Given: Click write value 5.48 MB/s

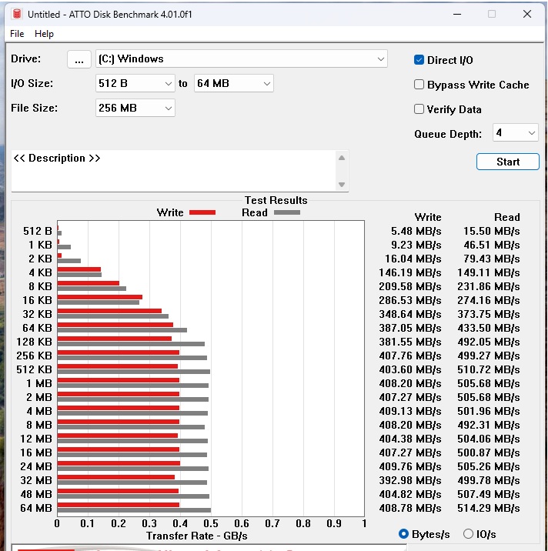Looking at the screenshot, I should (x=416, y=231).
